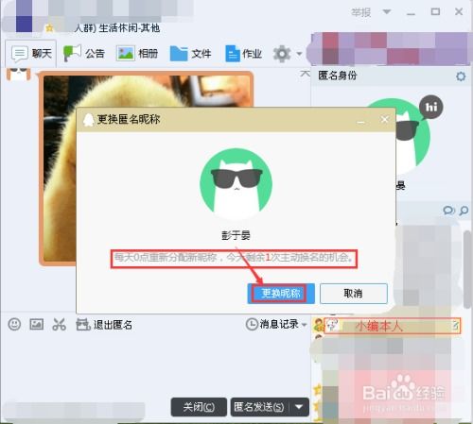The width and height of the screenshot is (473, 424).
Task: Click the send picture icon
Action: point(37,324)
